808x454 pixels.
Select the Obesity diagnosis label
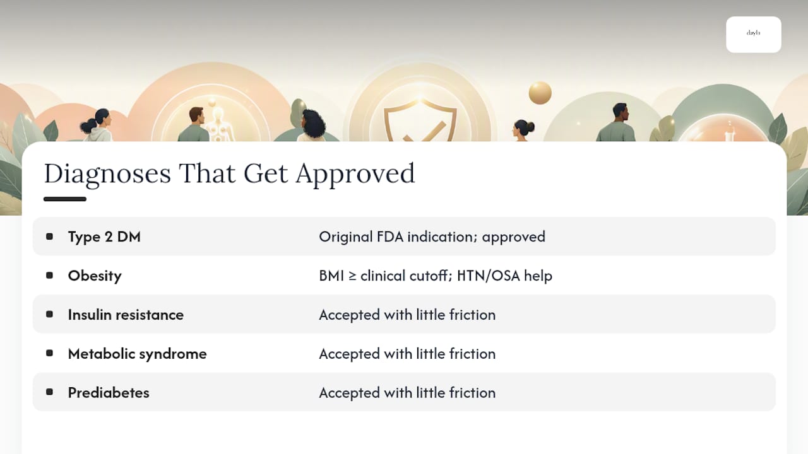[x=95, y=276]
